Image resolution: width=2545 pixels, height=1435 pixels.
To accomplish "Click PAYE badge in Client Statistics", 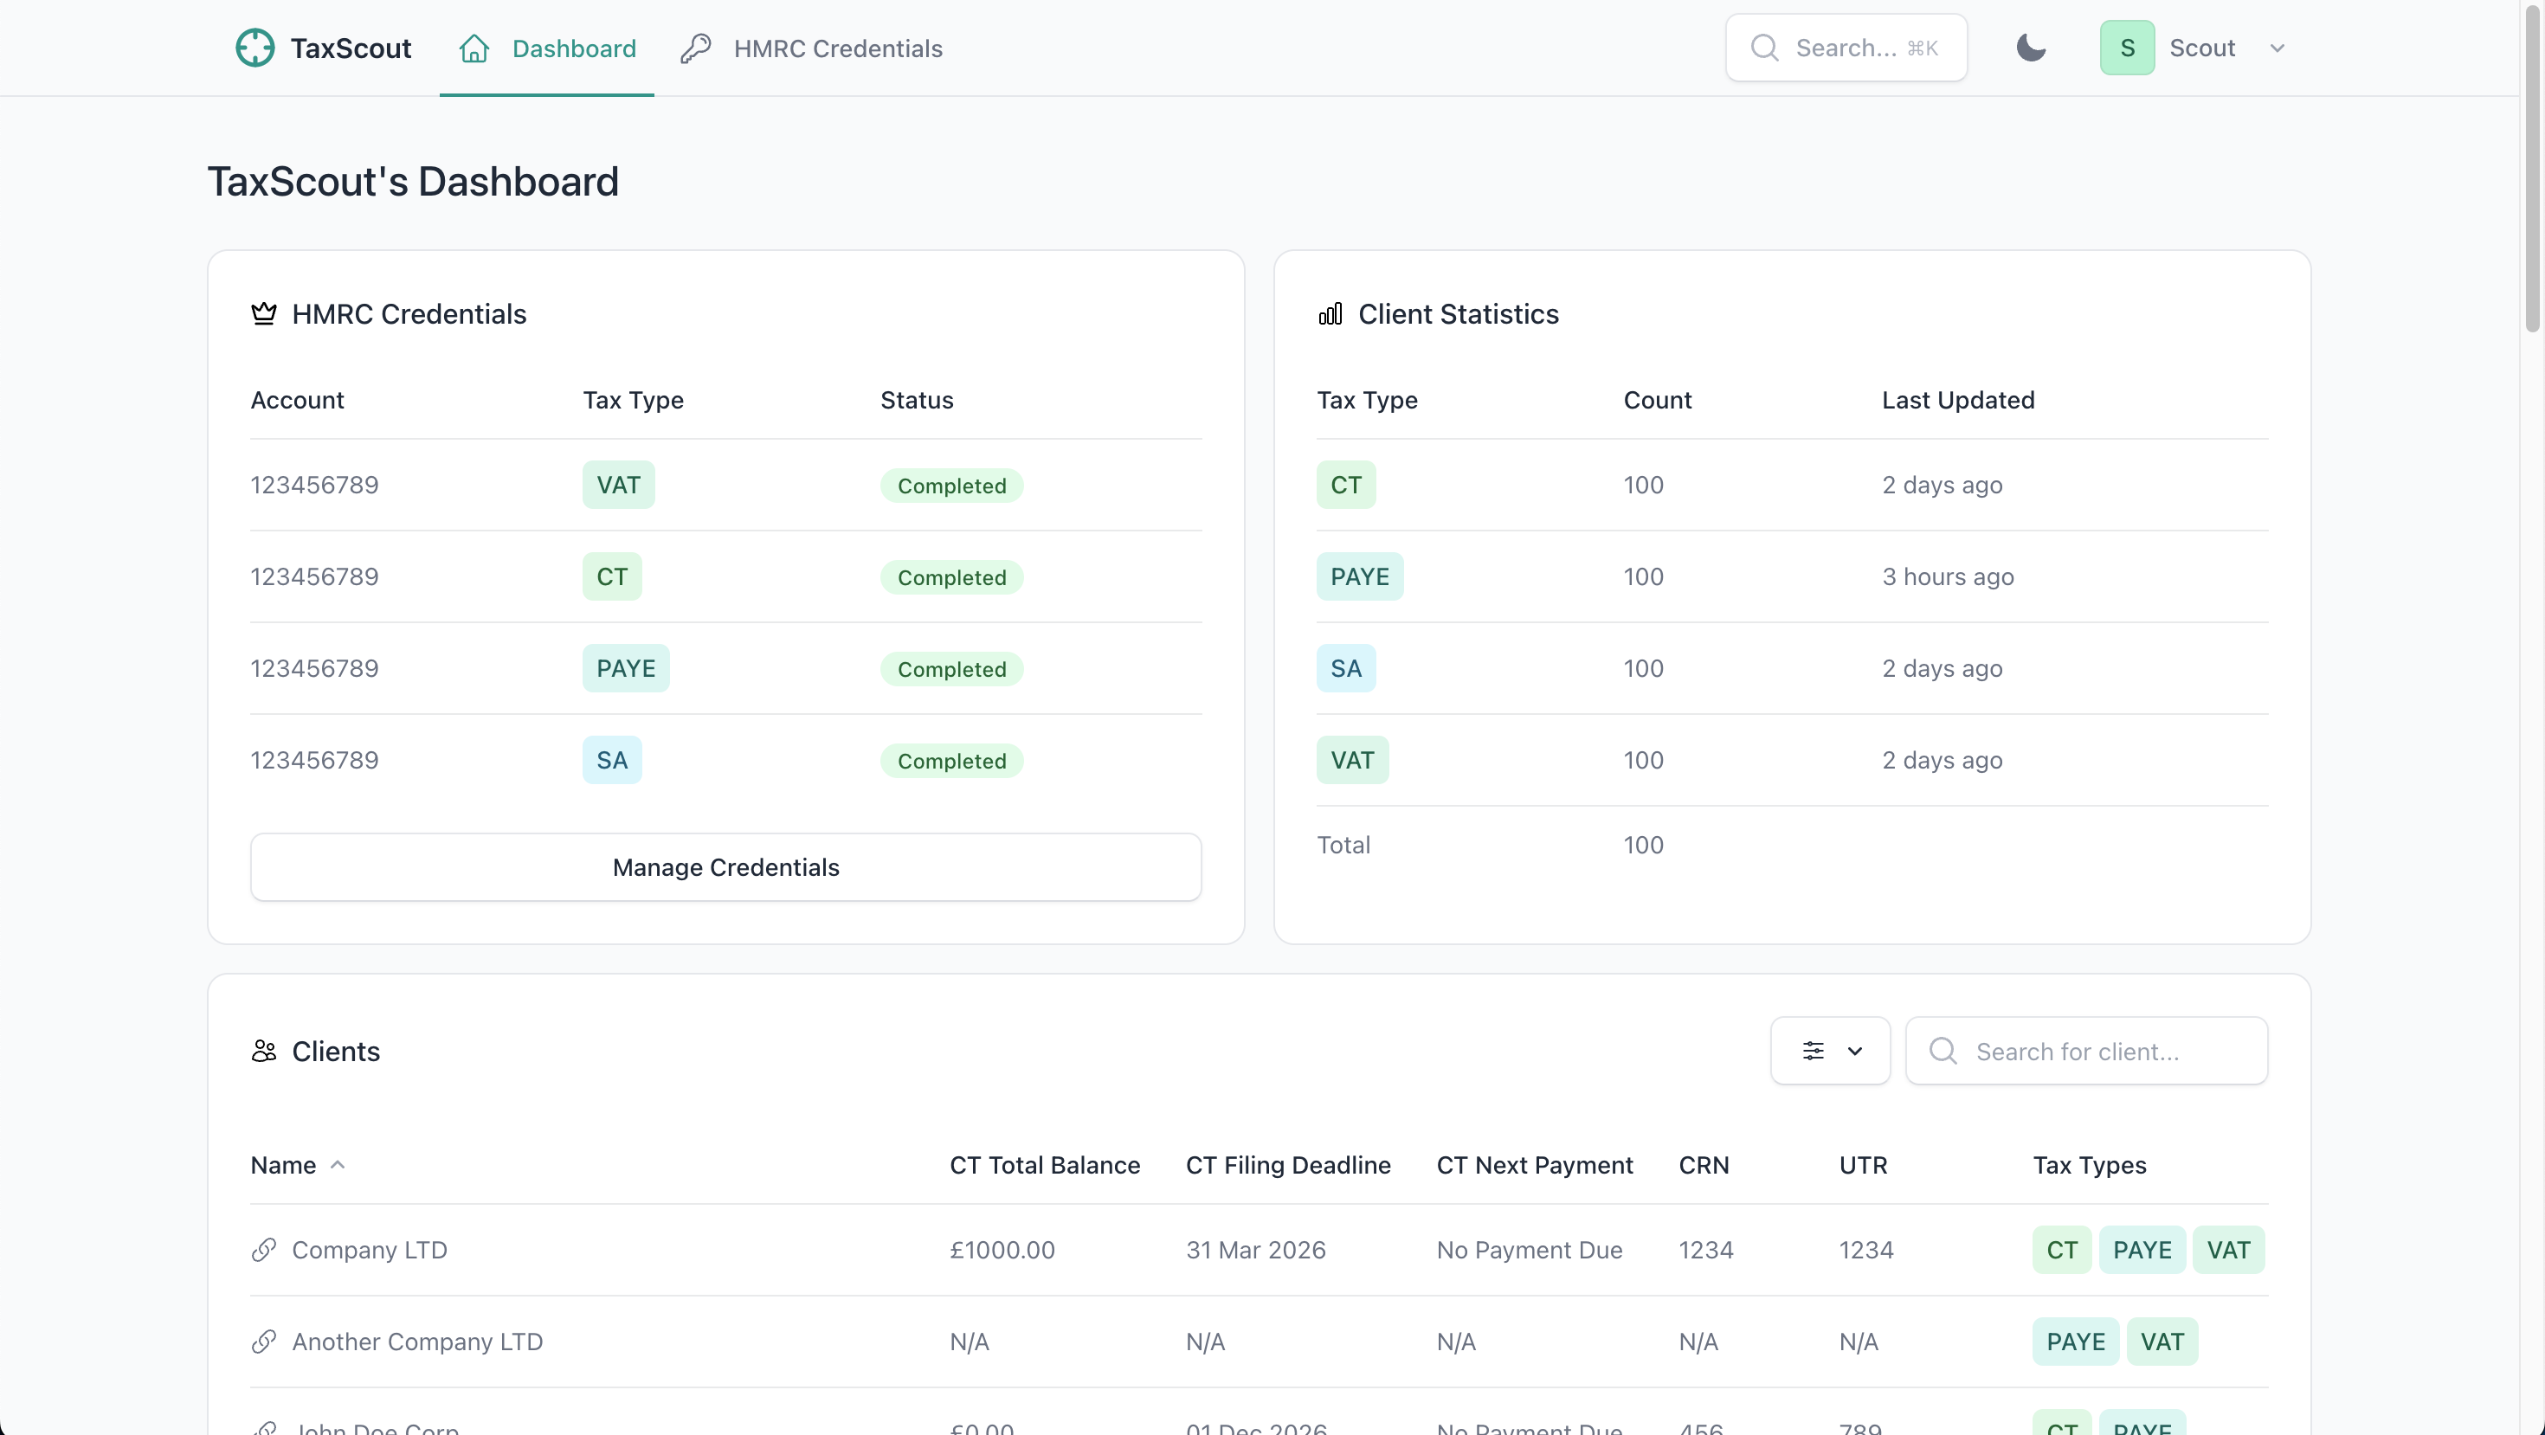I will 1359,576.
